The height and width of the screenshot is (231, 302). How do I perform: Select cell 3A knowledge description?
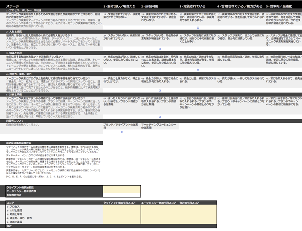tap(122, 60)
